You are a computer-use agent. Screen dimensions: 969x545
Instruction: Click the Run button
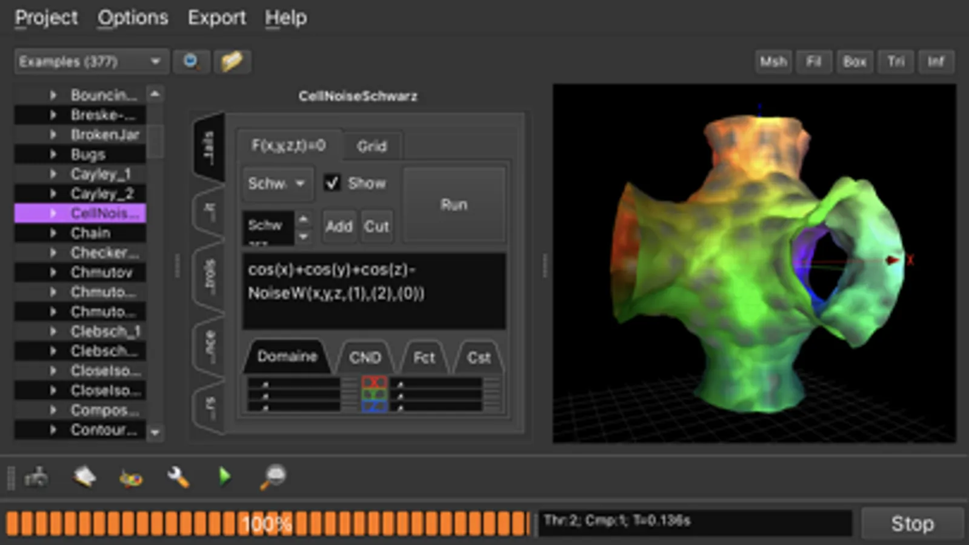tap(454, 205)
